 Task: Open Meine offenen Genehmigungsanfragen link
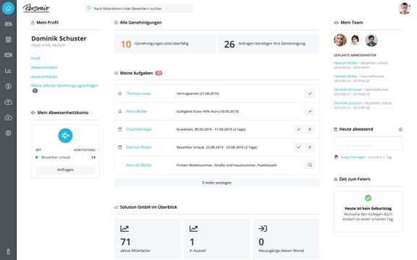click(64, 85)
